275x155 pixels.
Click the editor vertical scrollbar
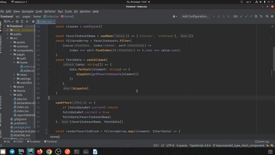pyautogui.click(x=274, y=59)
